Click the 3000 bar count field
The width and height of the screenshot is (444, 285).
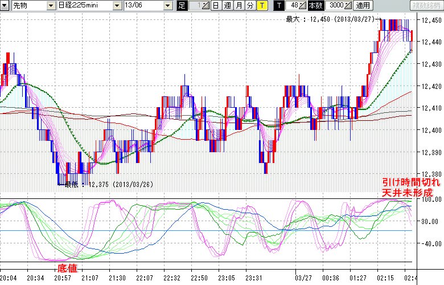pos(336,5)
